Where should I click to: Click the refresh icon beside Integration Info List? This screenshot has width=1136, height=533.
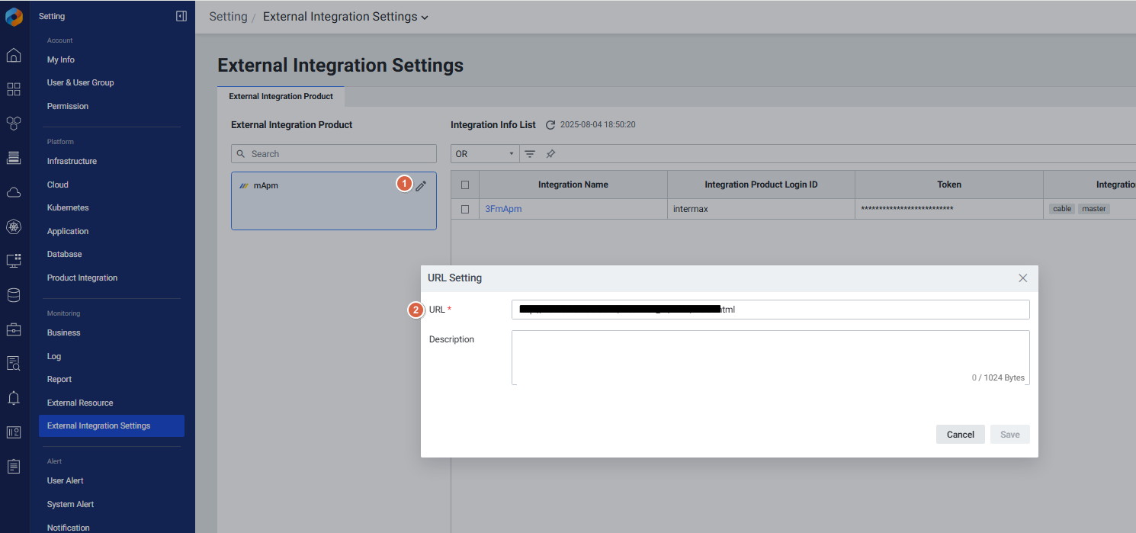click(x=550, y=124)
